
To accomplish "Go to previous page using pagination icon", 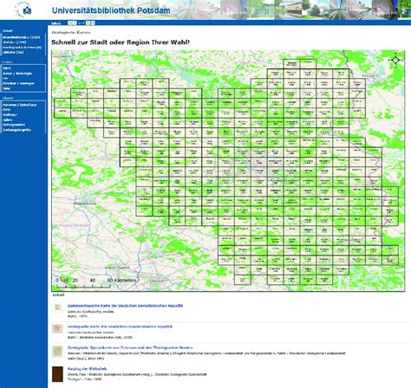I will [x=75, y=23].
